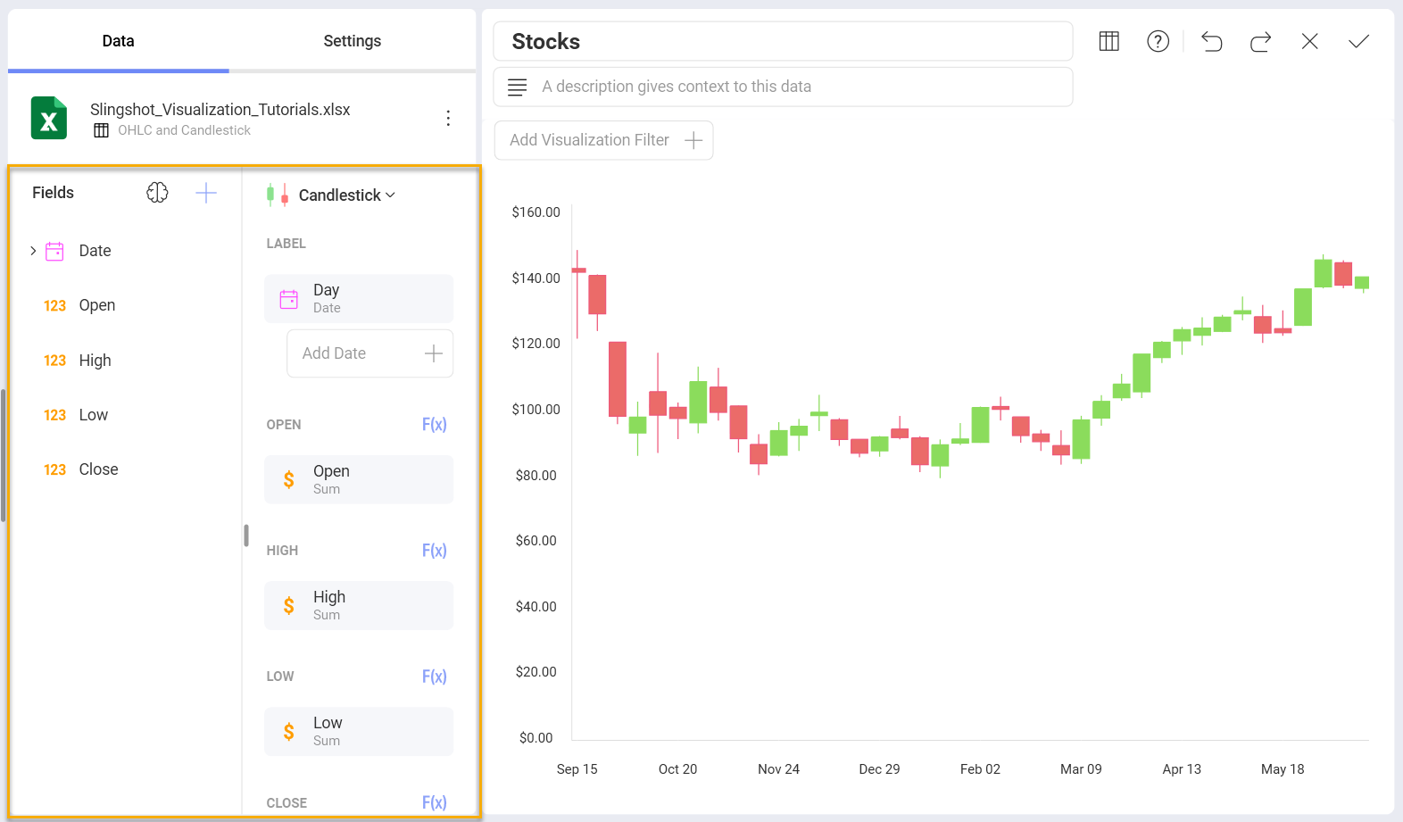Click the Stocks title field
Image resolution: width=1403 pixels, height=822 pixels.
(x=782, y=42)
